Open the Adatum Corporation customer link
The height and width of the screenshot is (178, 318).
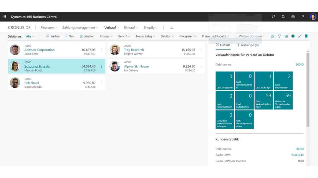[x=39, y=50]
